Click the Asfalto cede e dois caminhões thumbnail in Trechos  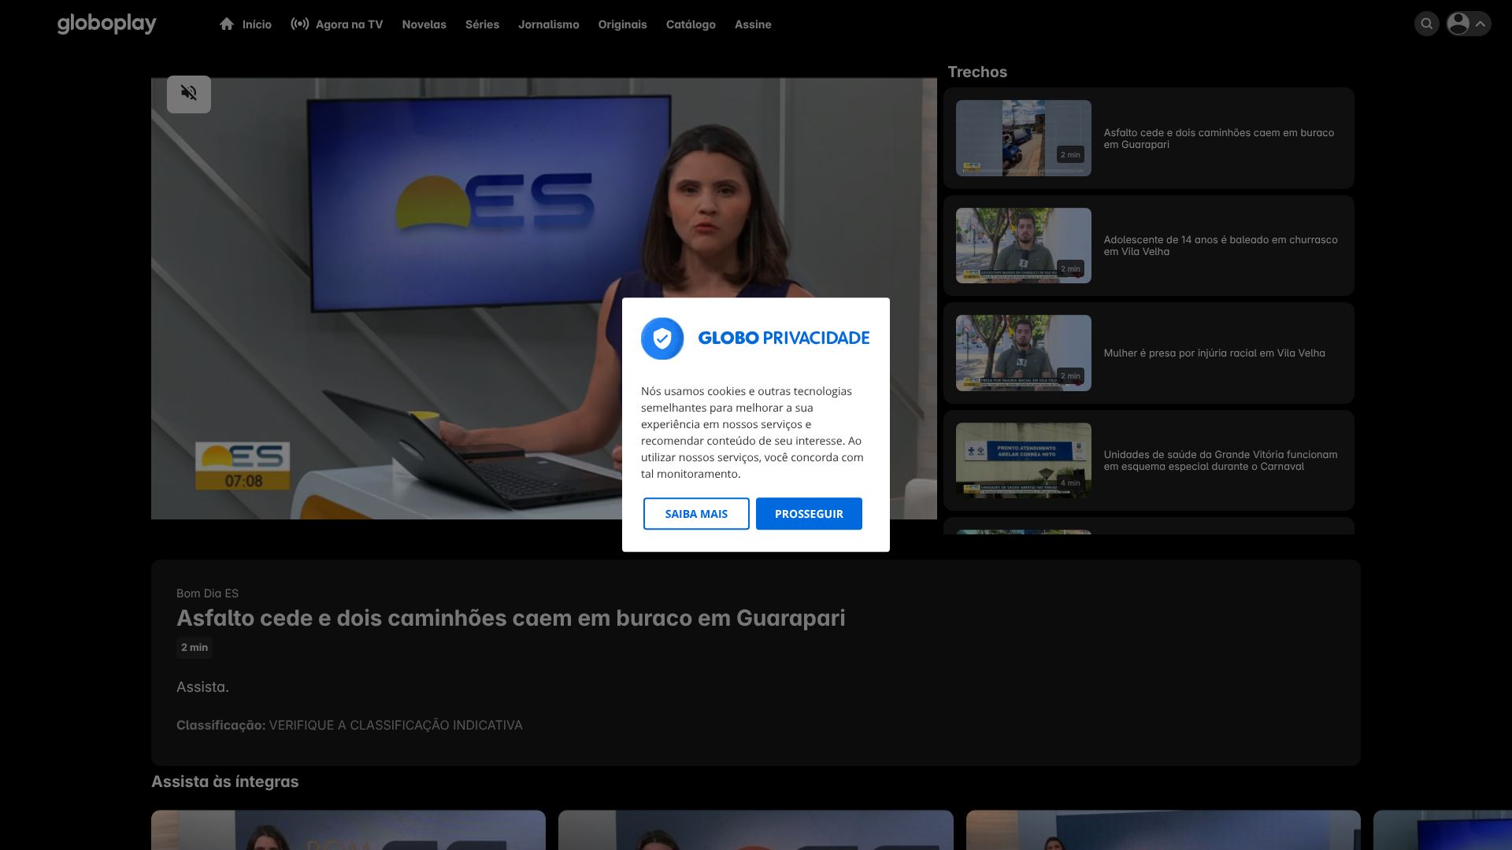[x=1023, y=138]
